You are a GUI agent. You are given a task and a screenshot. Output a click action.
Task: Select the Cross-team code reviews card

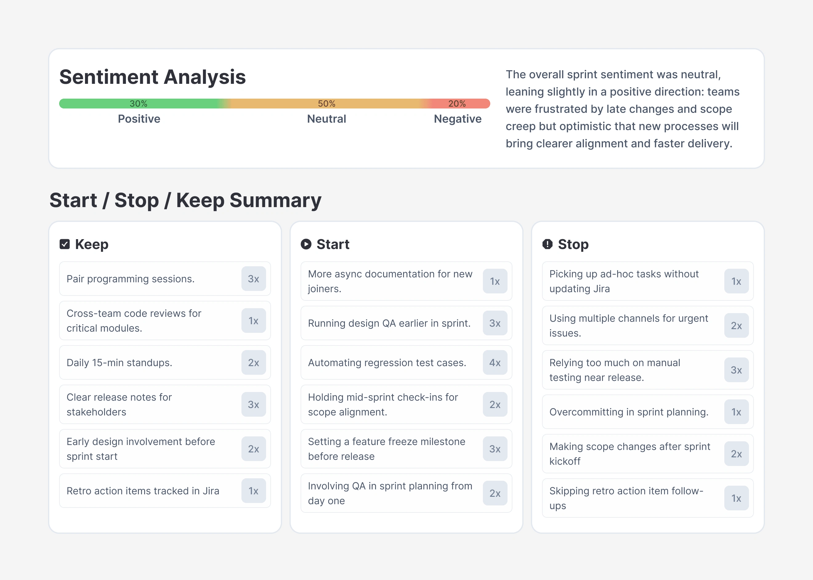(x=165, y=321)
